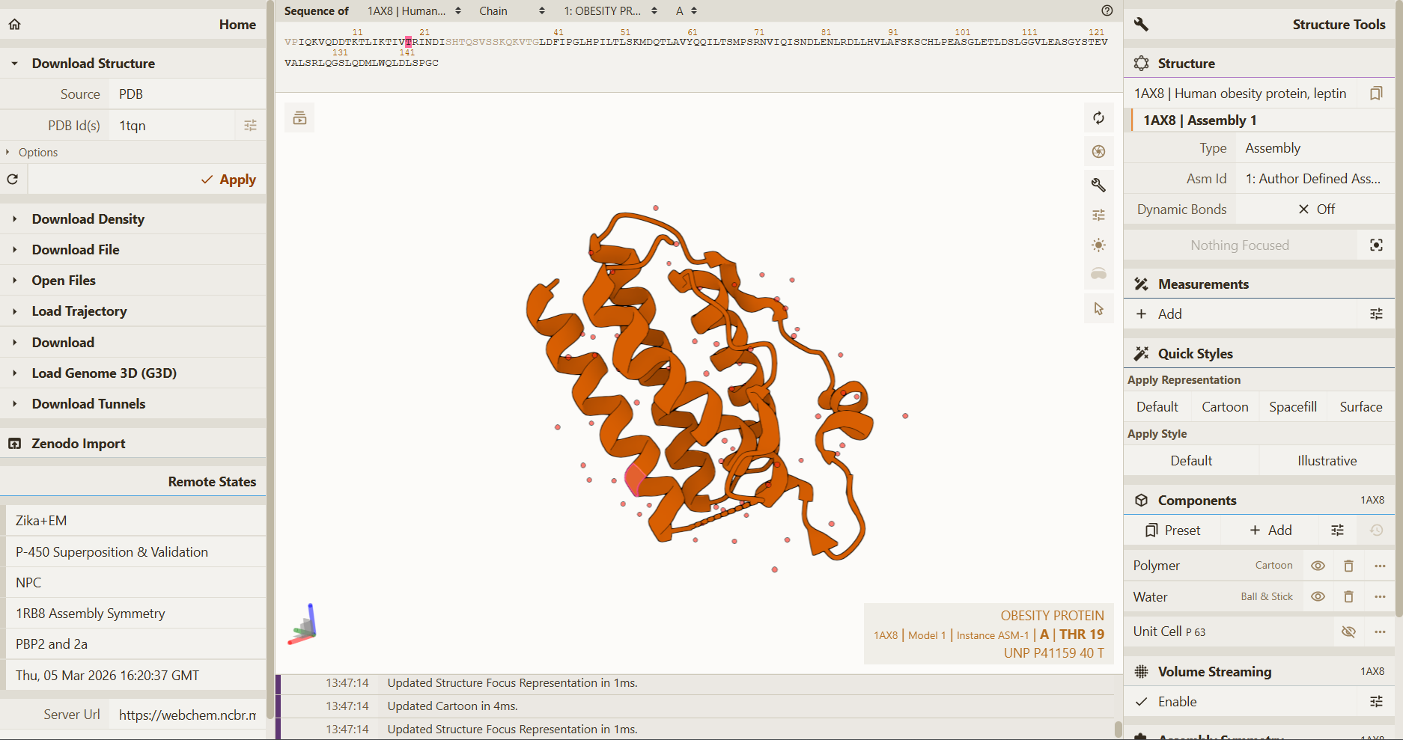Toggle the XR headset icon

click(x=1098, y=274)
